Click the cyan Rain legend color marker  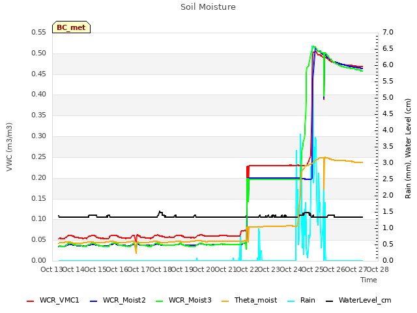tap(291, 301)
